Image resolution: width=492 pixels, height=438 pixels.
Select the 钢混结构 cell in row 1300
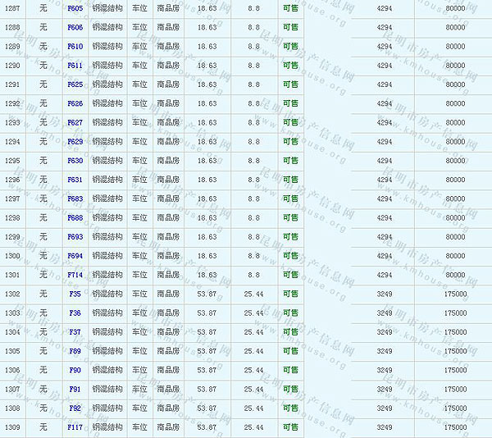pyautogui.click(x=107, y=256)
